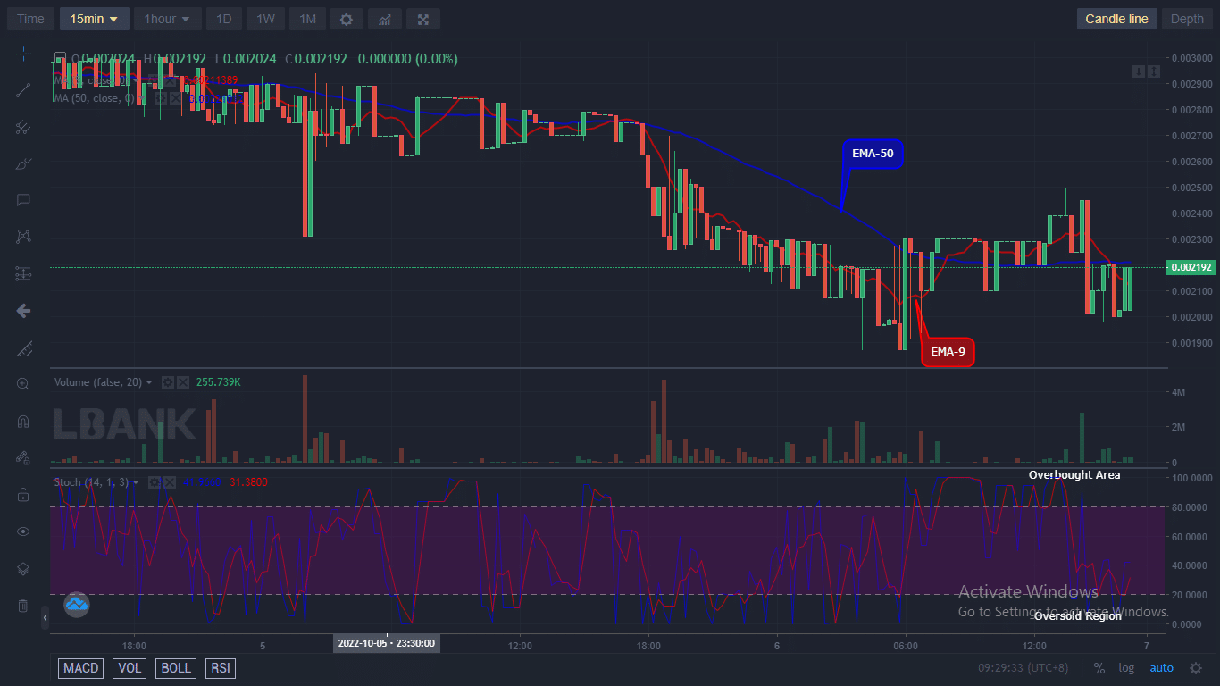Open the chart properties gear at bottom right

coord(1196,668)
